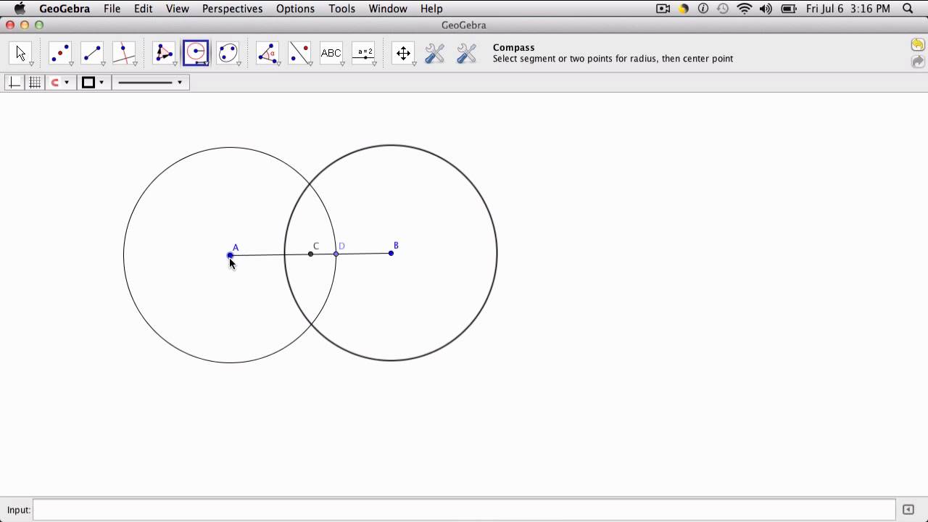
Task: Click inside the Input bar field
Action: coord(464,510)
